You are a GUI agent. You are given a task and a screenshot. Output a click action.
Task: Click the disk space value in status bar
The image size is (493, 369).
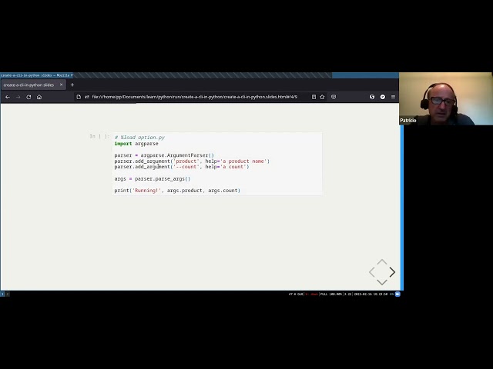pos(296,294)
